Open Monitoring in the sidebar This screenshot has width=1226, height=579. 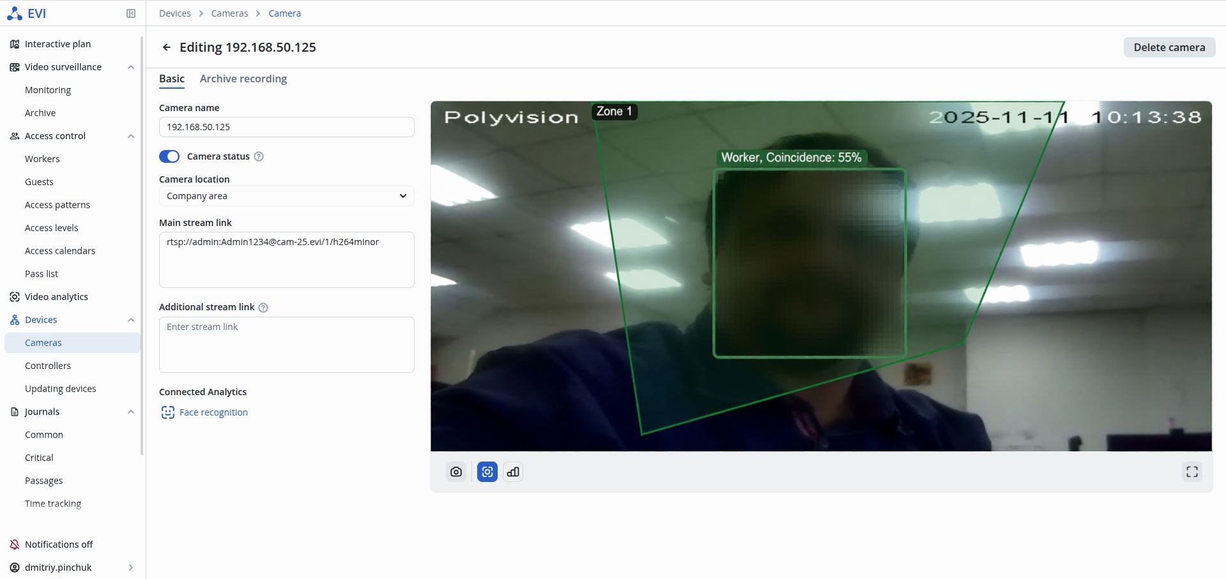[48, 90]
